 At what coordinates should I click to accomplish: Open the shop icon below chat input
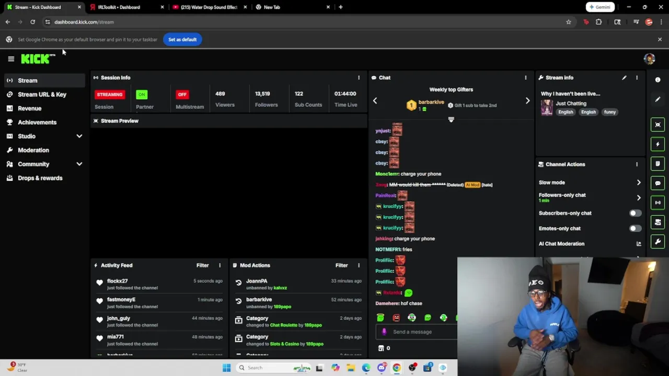coord(381,348)
